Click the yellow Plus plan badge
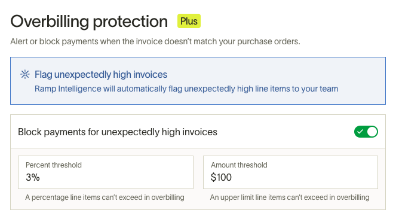This screenshot has width=396, height=222. point(189,21)
